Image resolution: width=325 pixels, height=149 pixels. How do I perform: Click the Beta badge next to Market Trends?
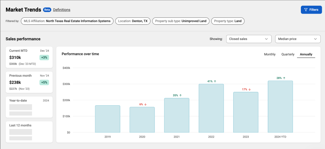(x=47, y=10)
